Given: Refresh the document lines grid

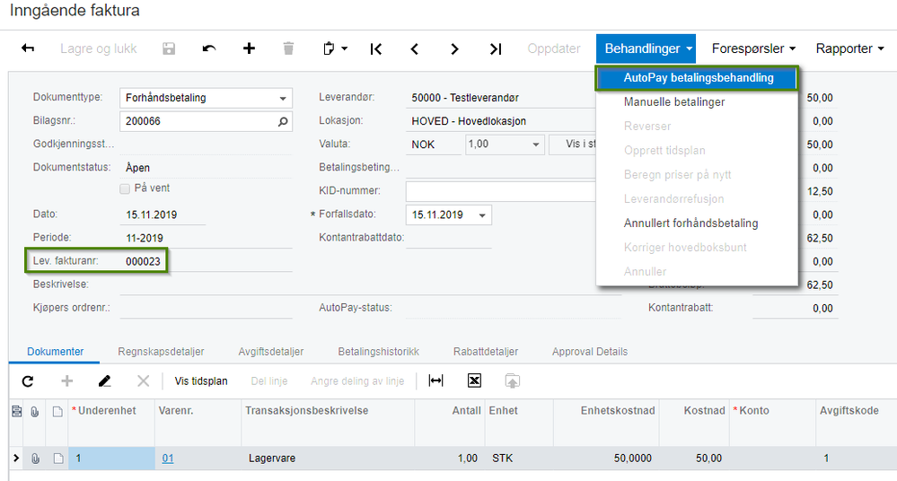Looking at the screenshot, I should coord(28,380).
